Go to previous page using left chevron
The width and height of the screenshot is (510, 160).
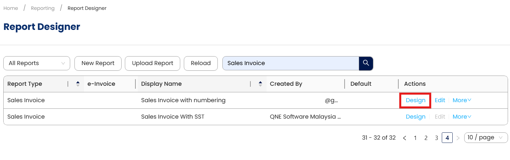tap(405, 138)
